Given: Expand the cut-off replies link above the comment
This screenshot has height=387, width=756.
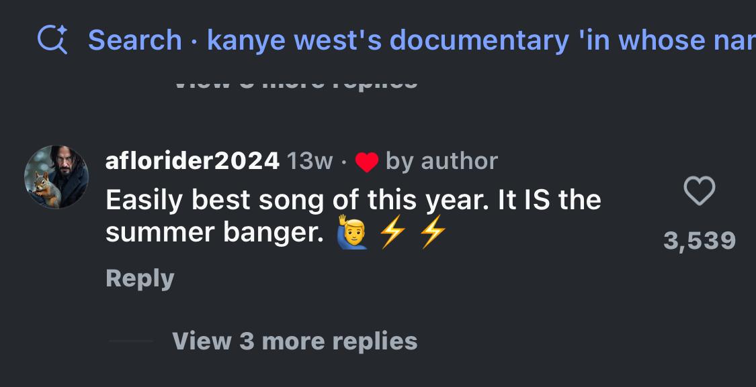Looking at the screenshot, I should (x=294, y=83).
